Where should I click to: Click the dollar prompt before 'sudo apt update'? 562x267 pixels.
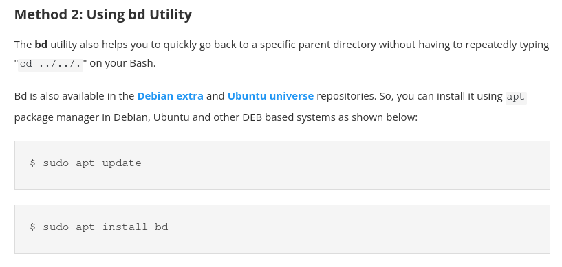click(x=32, y=163)
